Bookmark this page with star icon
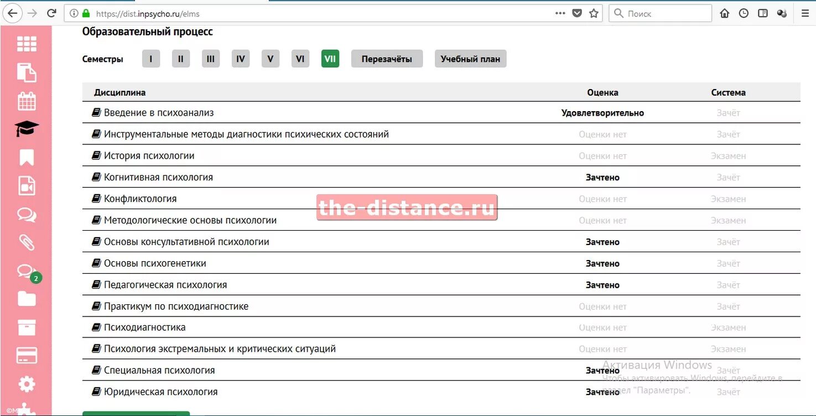The width and height of the screenshot is (816, 416). coord(594,13)
